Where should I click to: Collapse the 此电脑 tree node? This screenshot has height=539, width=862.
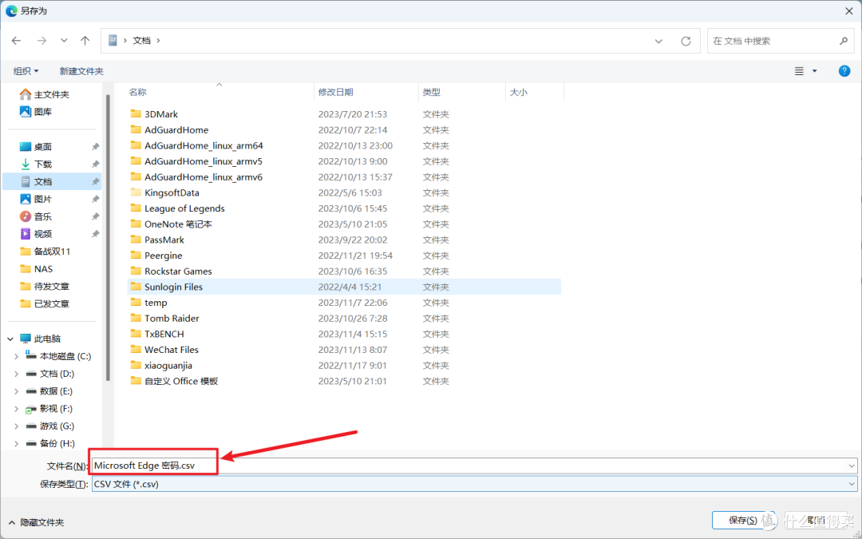click(x=10, y=339)
